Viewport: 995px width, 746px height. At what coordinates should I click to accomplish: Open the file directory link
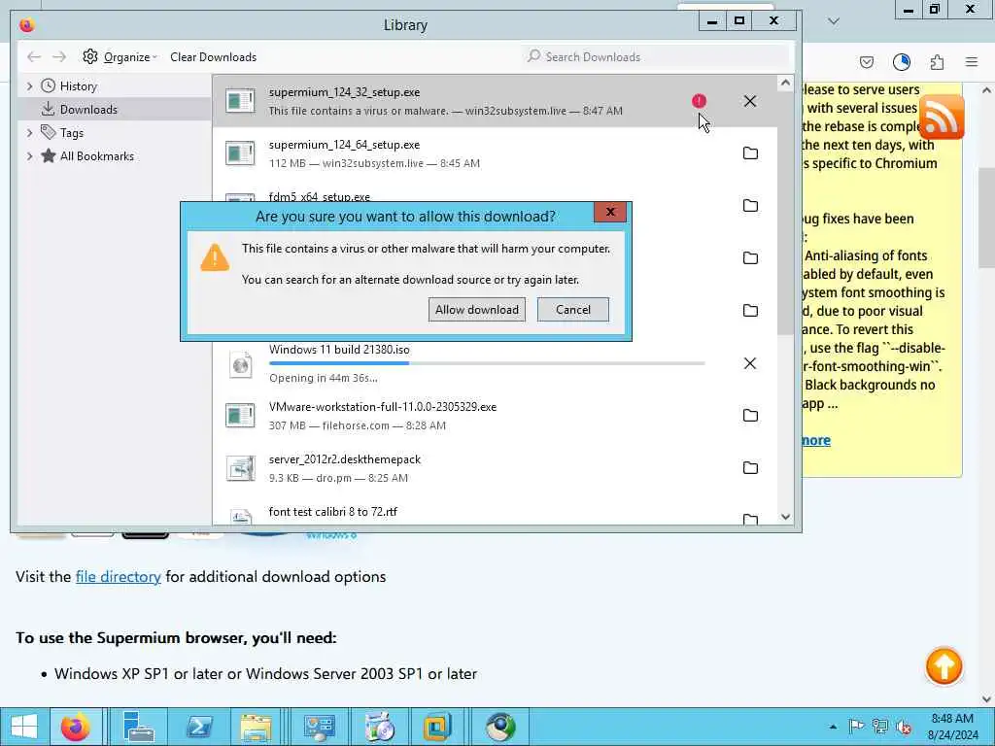[118, 577]
